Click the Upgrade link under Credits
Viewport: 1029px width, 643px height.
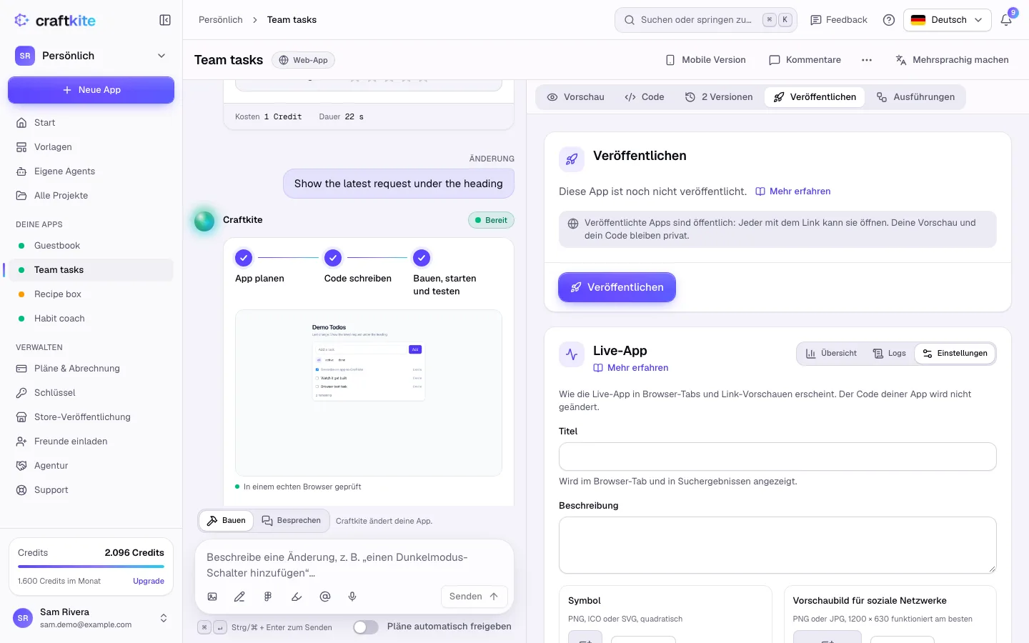[149, 581]
